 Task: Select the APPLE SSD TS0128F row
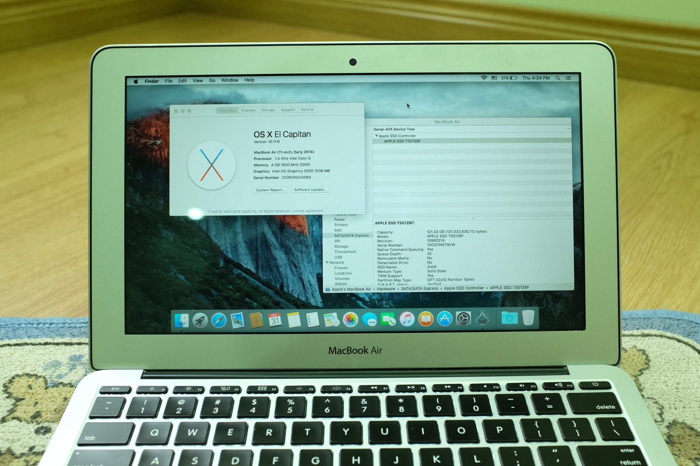[402, 141]
